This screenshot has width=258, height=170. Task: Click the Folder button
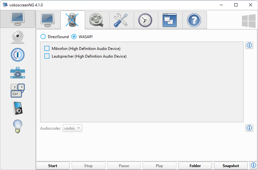point(195,166)
